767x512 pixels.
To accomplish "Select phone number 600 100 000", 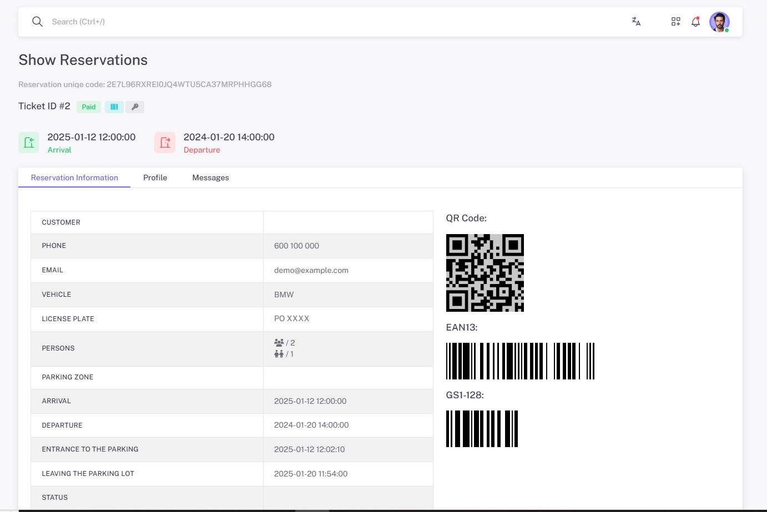I will [x=296, y=246].
